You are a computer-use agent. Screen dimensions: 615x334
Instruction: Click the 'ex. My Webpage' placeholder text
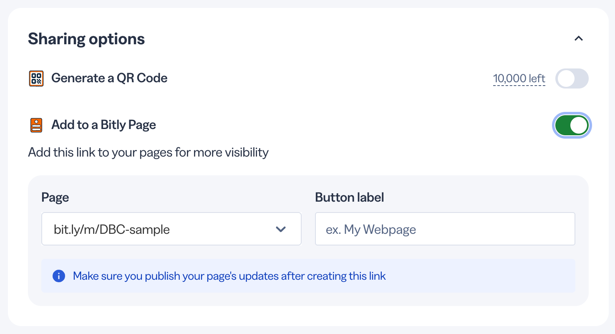point(371,229)
